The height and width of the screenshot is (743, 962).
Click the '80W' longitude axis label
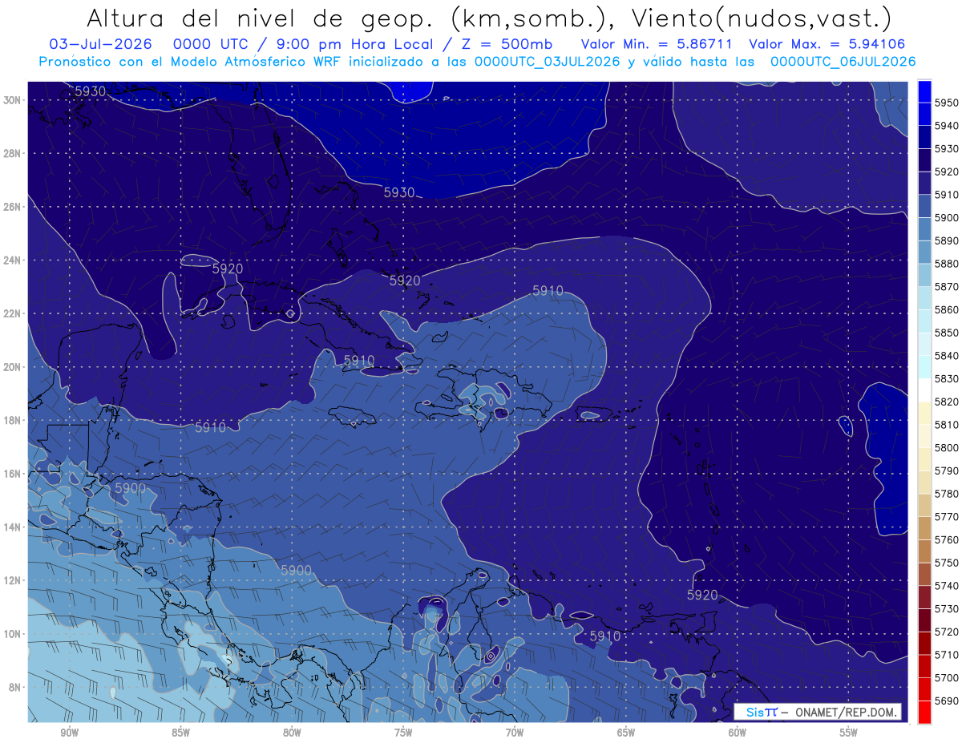point(292,733)
